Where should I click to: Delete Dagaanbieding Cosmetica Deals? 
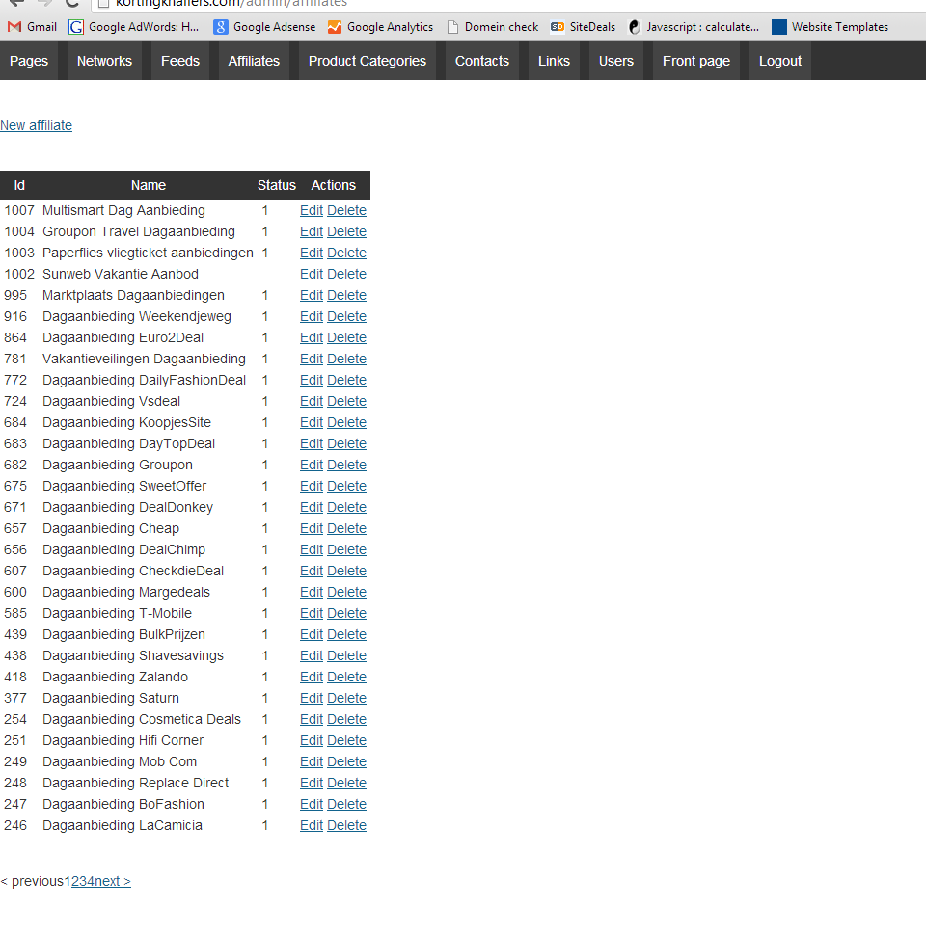coord(346,719)
